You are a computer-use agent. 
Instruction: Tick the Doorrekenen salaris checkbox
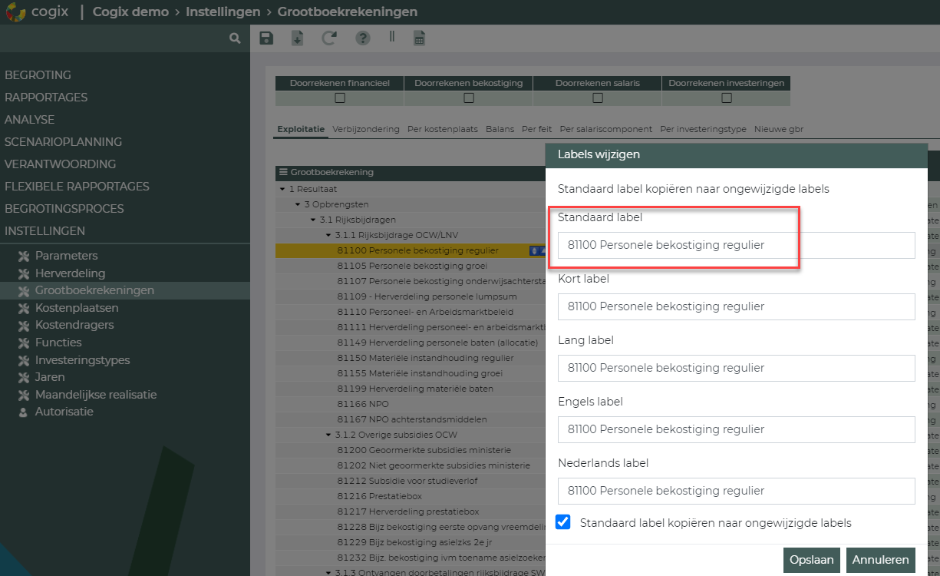click(x=598, y=98)
